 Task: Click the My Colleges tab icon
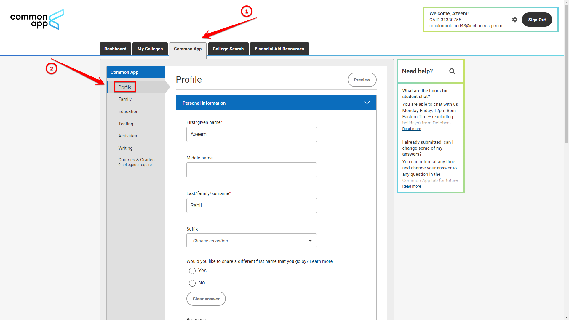point(150,49)
